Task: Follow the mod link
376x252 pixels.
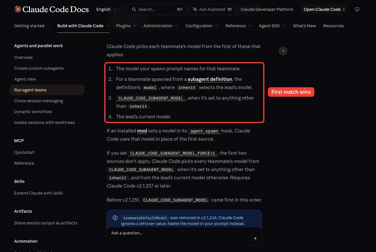Action: pos(142,131)
